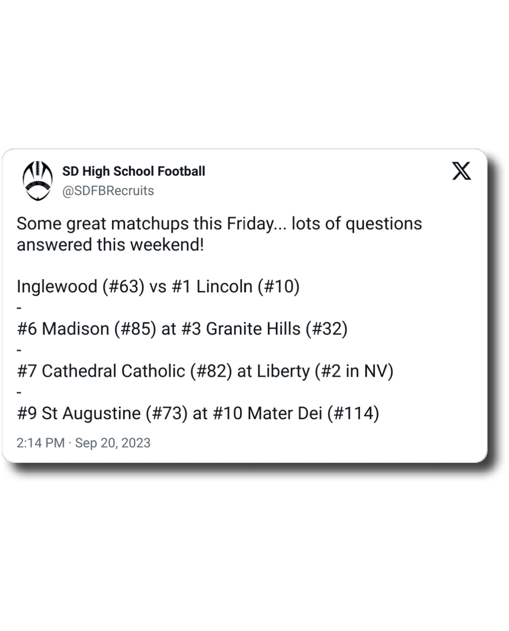Click the @SDFBRecruits handle

(x=108, y=191)
